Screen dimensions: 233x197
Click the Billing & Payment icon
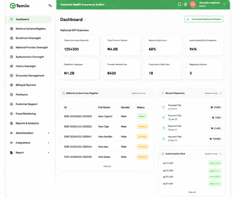pos(12,85)
